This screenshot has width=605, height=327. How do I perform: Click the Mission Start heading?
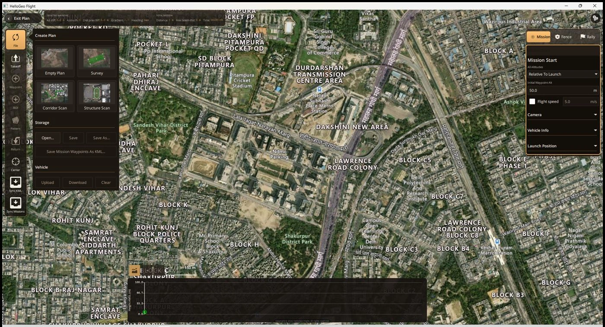542,60
